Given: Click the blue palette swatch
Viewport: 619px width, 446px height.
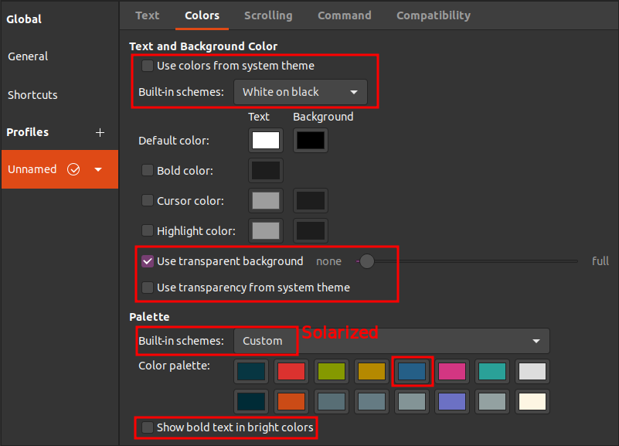Looking at the screenshot, I should (x=412, y=371).
